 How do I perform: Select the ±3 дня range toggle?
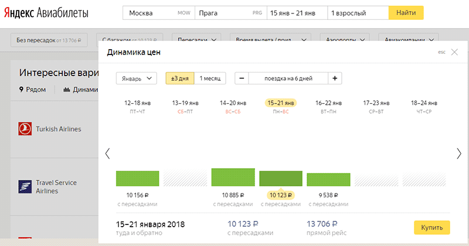(180, 78)
